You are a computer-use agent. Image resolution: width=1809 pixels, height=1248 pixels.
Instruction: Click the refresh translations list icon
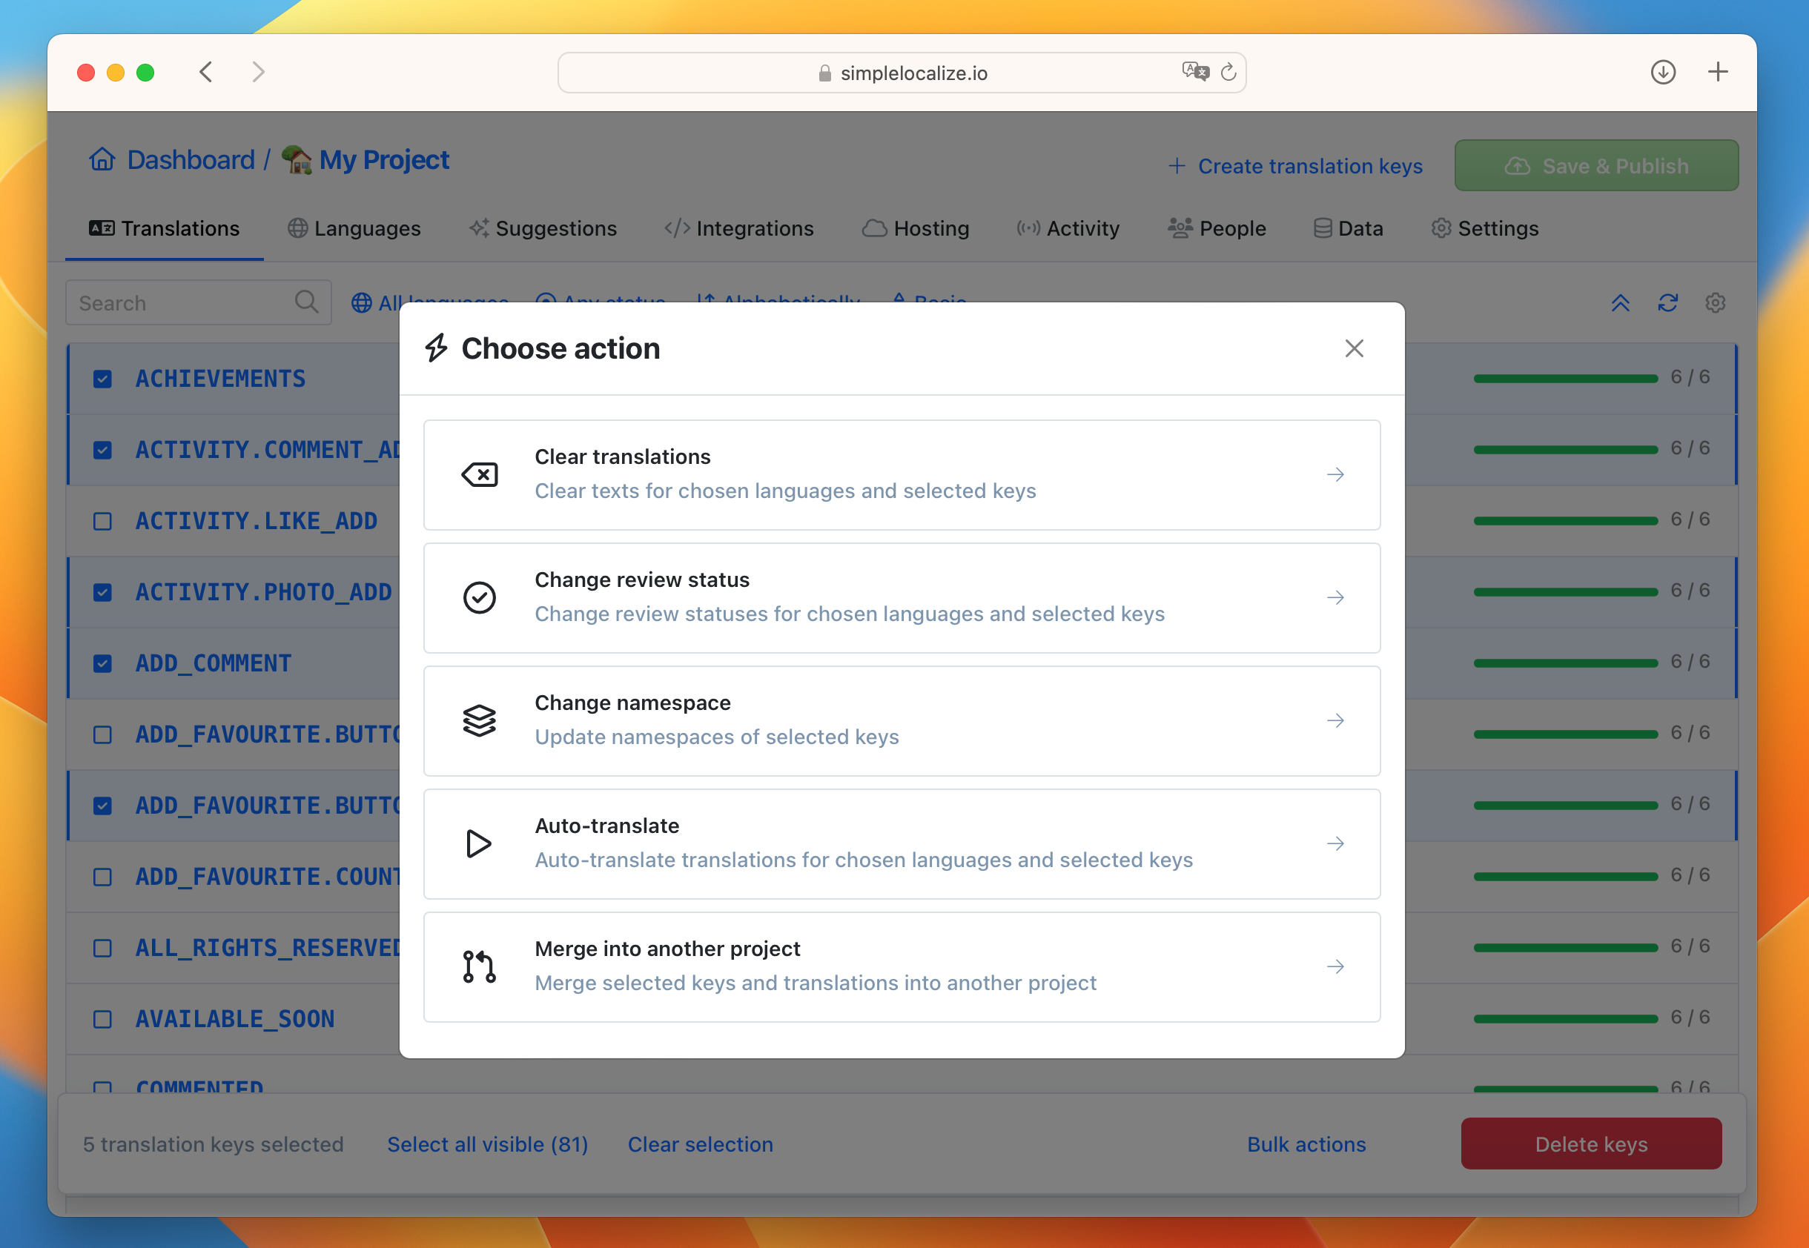tap(1670, 302)
